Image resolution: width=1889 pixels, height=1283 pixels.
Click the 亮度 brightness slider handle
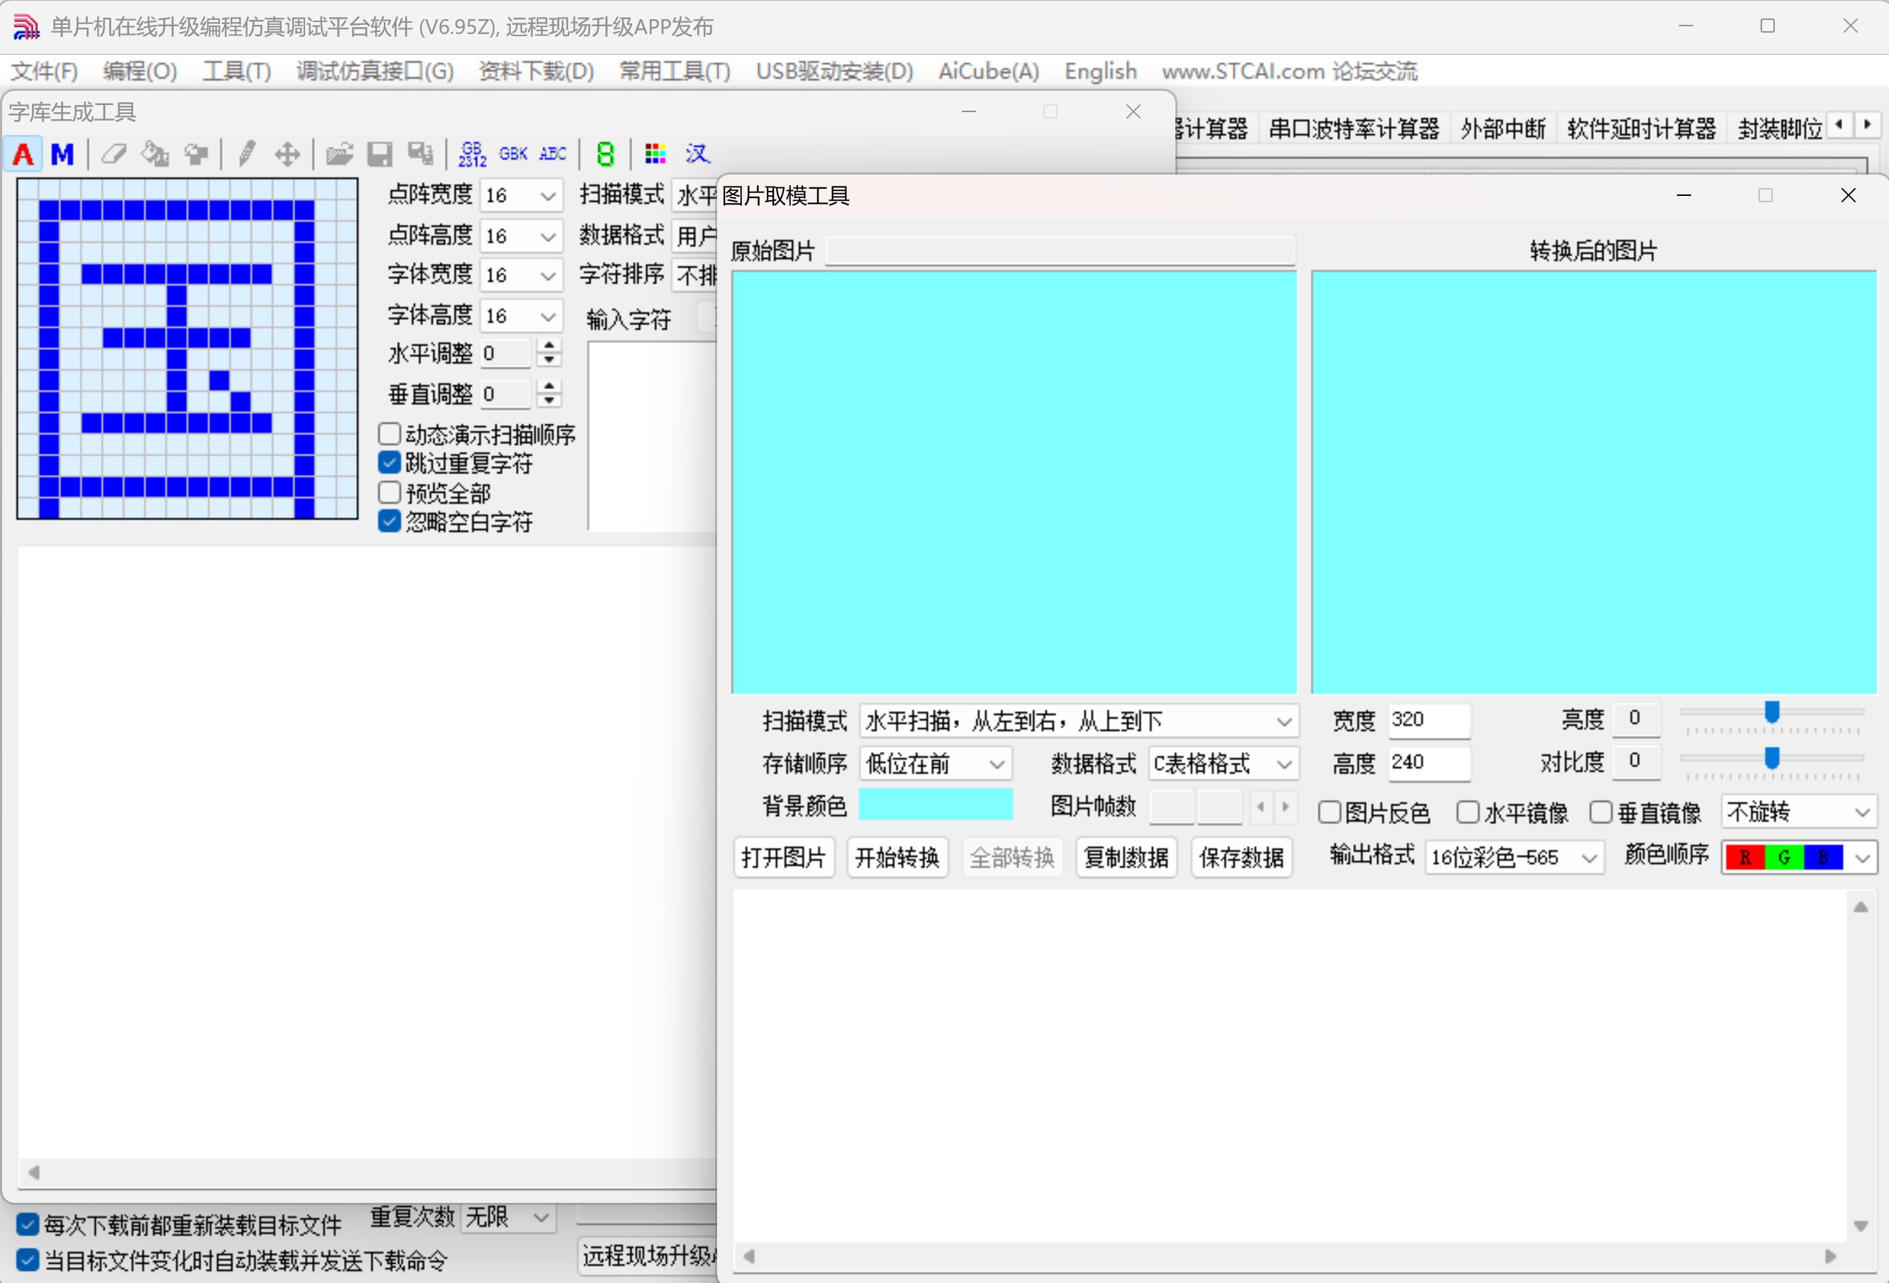point(1773,712)
